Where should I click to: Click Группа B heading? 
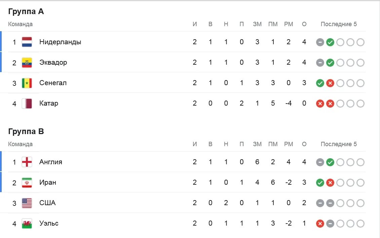click(x=26, y=131)
